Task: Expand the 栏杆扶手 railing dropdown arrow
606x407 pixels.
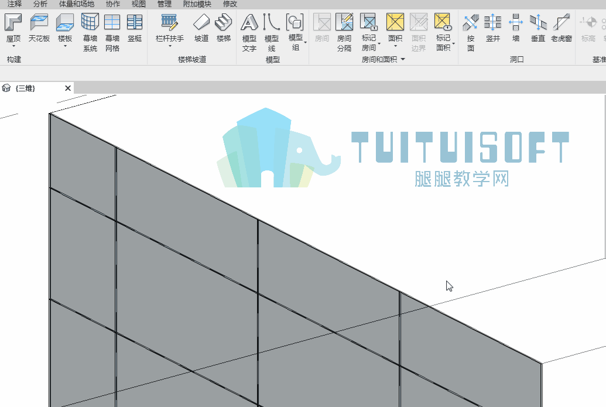Action: point(170,46)
